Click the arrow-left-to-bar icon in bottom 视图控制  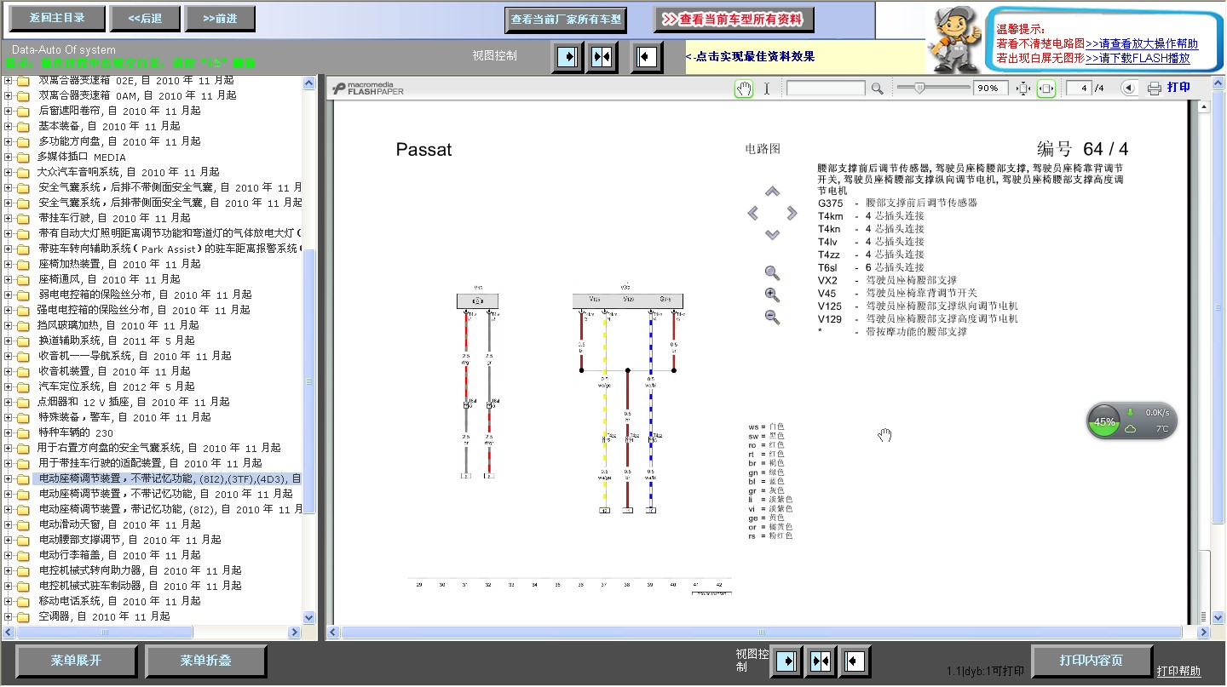click(x=854, y=661)
